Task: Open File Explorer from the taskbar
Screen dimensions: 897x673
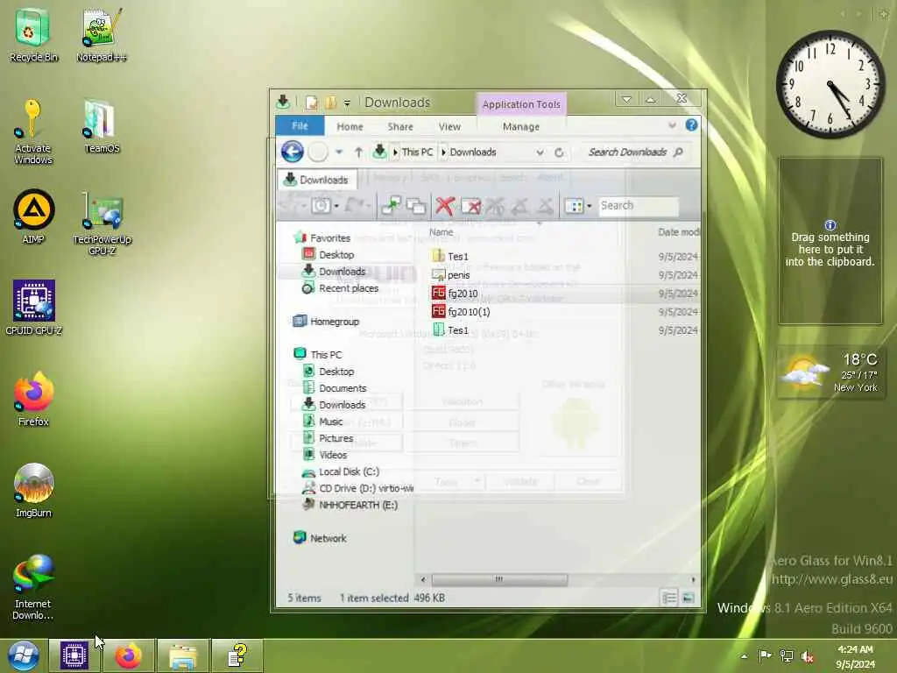Action: click(182, 655)
